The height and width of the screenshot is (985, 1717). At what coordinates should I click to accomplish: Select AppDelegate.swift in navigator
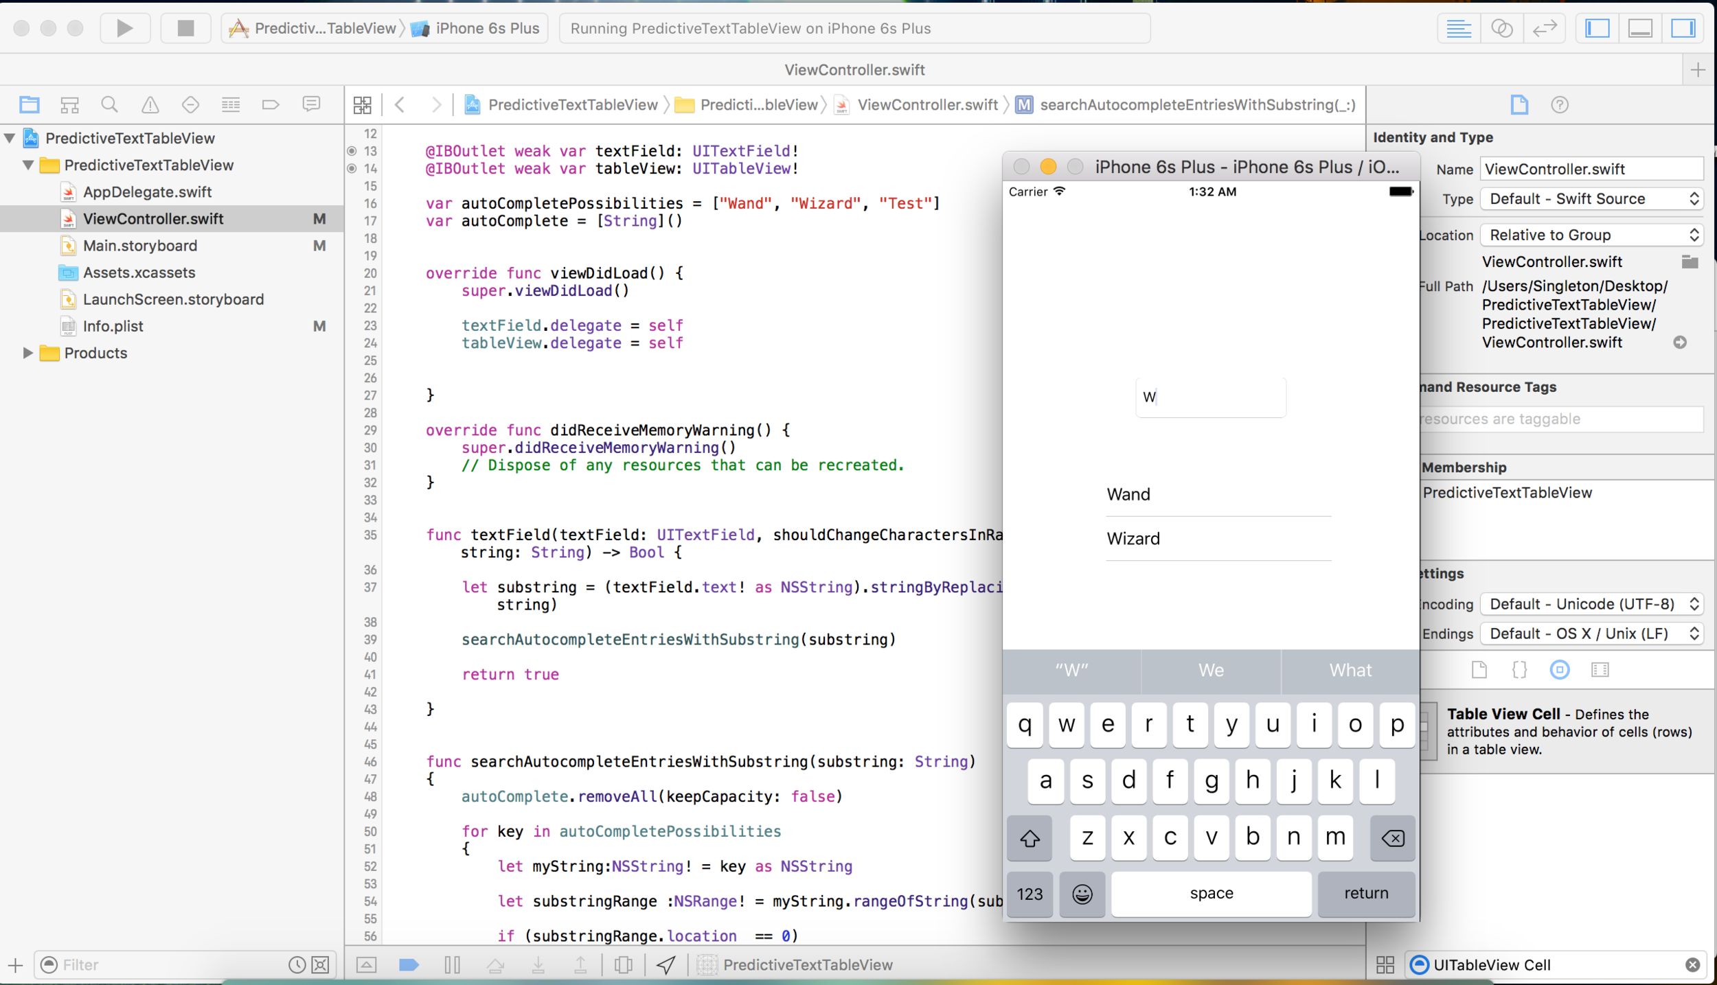147,192
